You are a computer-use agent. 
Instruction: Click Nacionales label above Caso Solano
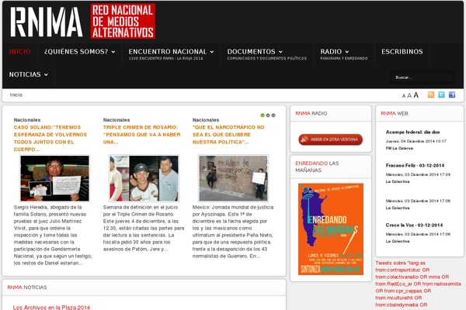(27, 120)
